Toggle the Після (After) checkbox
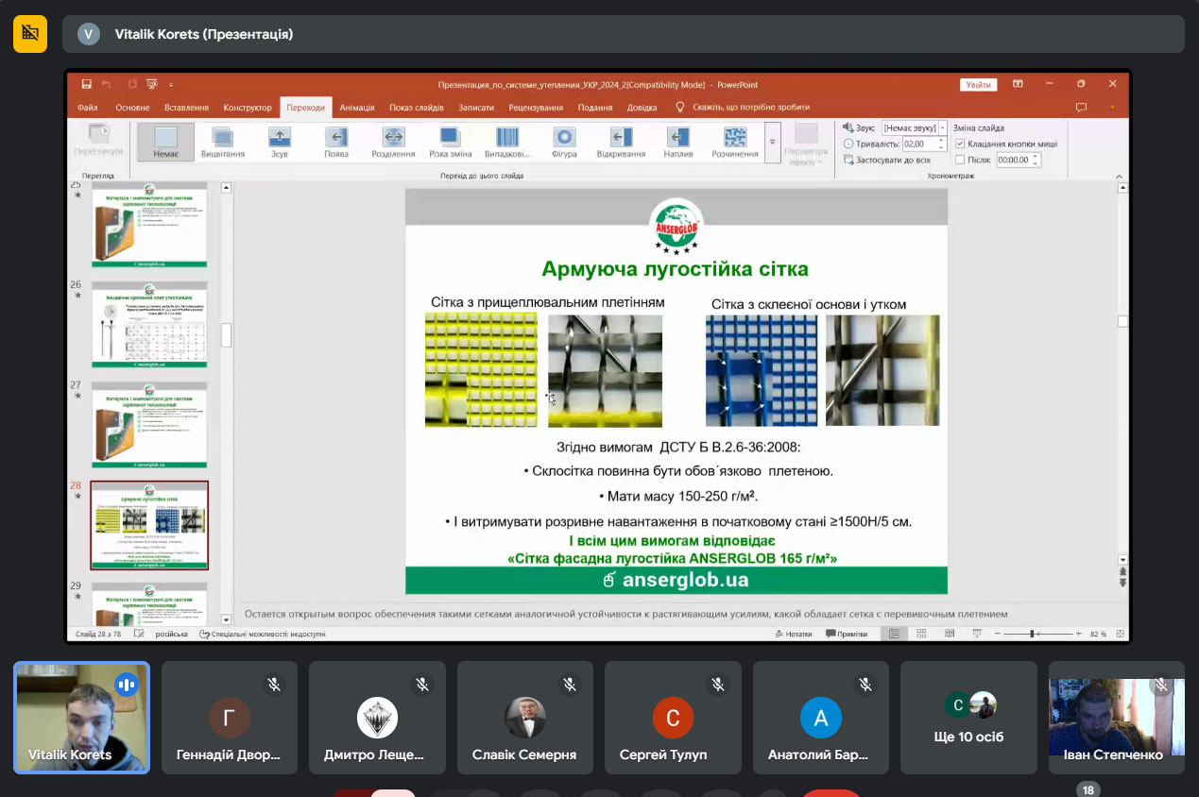 pos(960,160)
